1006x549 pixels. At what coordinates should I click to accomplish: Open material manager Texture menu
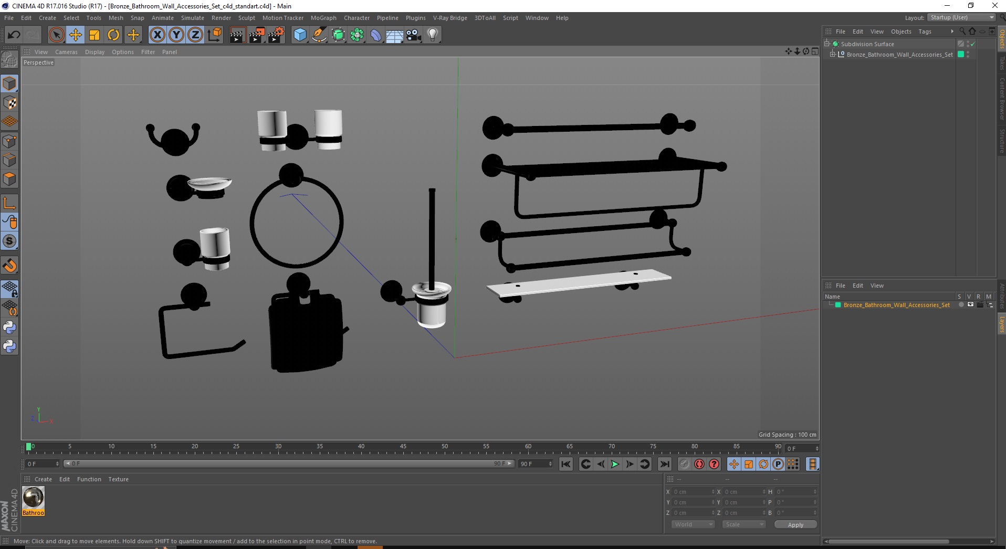tap(118, 479)
